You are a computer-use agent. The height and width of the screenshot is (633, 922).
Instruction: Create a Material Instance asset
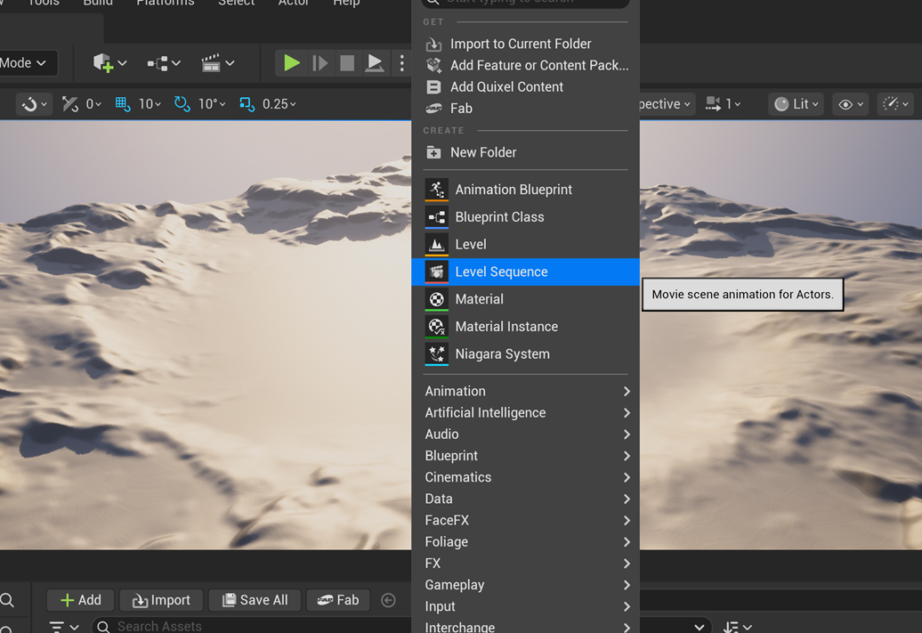coord(526,327)
